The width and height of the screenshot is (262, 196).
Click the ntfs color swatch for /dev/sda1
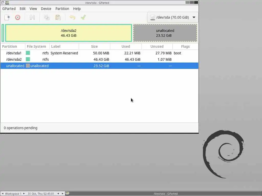(28, 53)
